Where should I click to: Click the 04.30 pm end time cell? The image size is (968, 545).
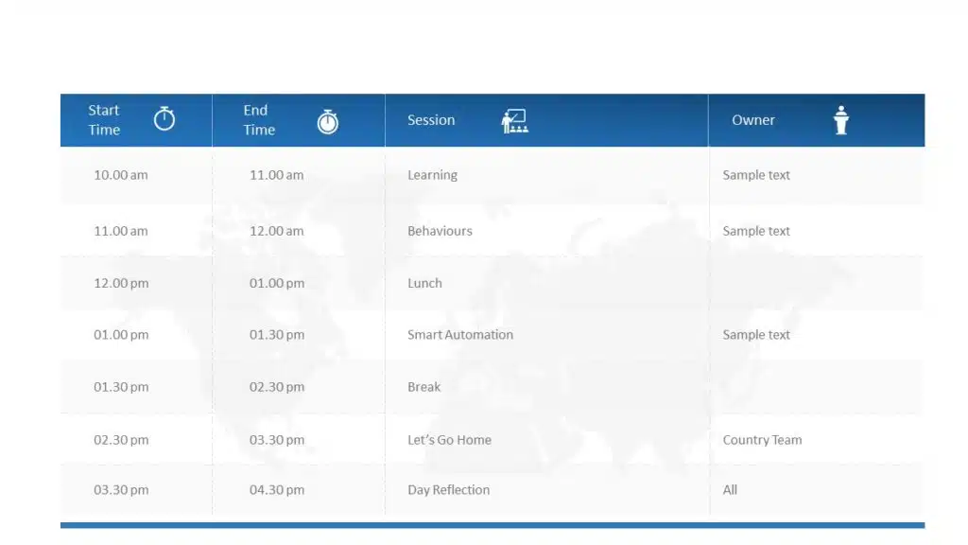point(276,490)
